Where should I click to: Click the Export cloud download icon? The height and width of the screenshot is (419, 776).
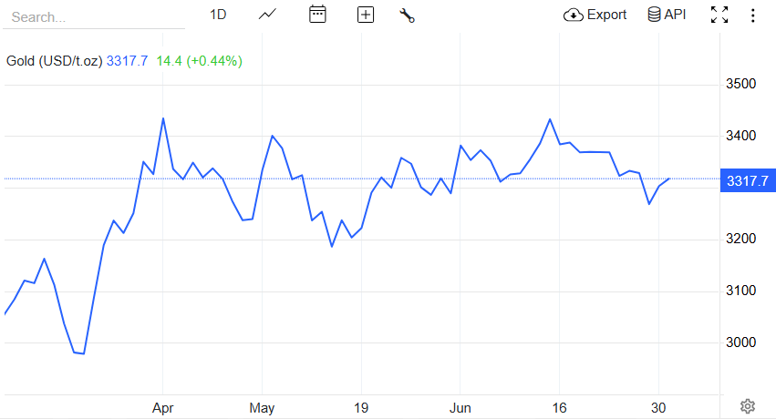(x=574, y=15)
